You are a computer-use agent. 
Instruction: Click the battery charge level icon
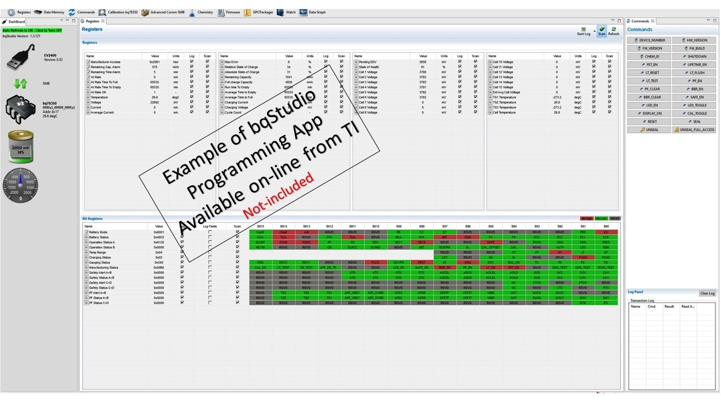[21, 147]
